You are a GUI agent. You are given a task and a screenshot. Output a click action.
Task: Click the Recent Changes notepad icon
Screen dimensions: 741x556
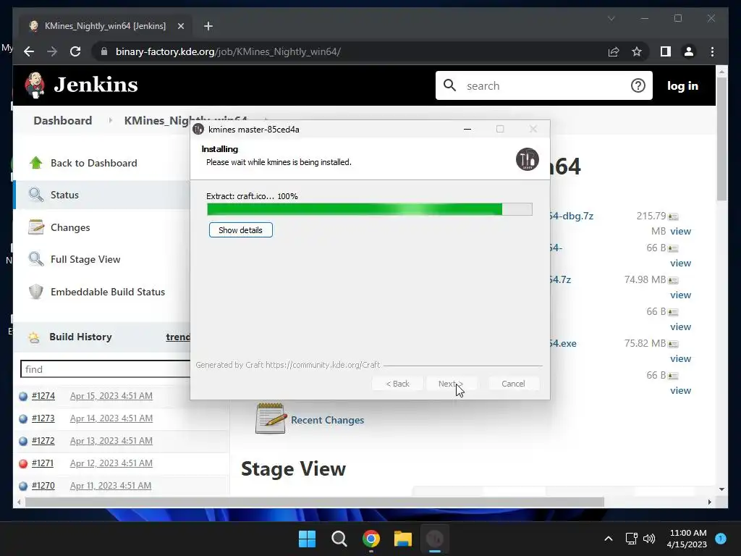pyautogui.click(x=271, y=418)
